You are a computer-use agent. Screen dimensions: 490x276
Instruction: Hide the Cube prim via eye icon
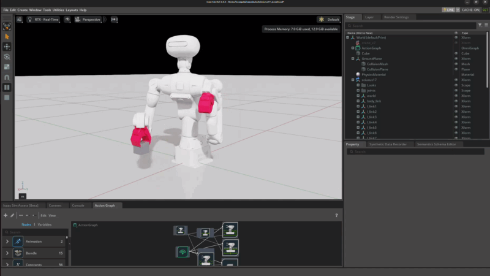[456, 53]
